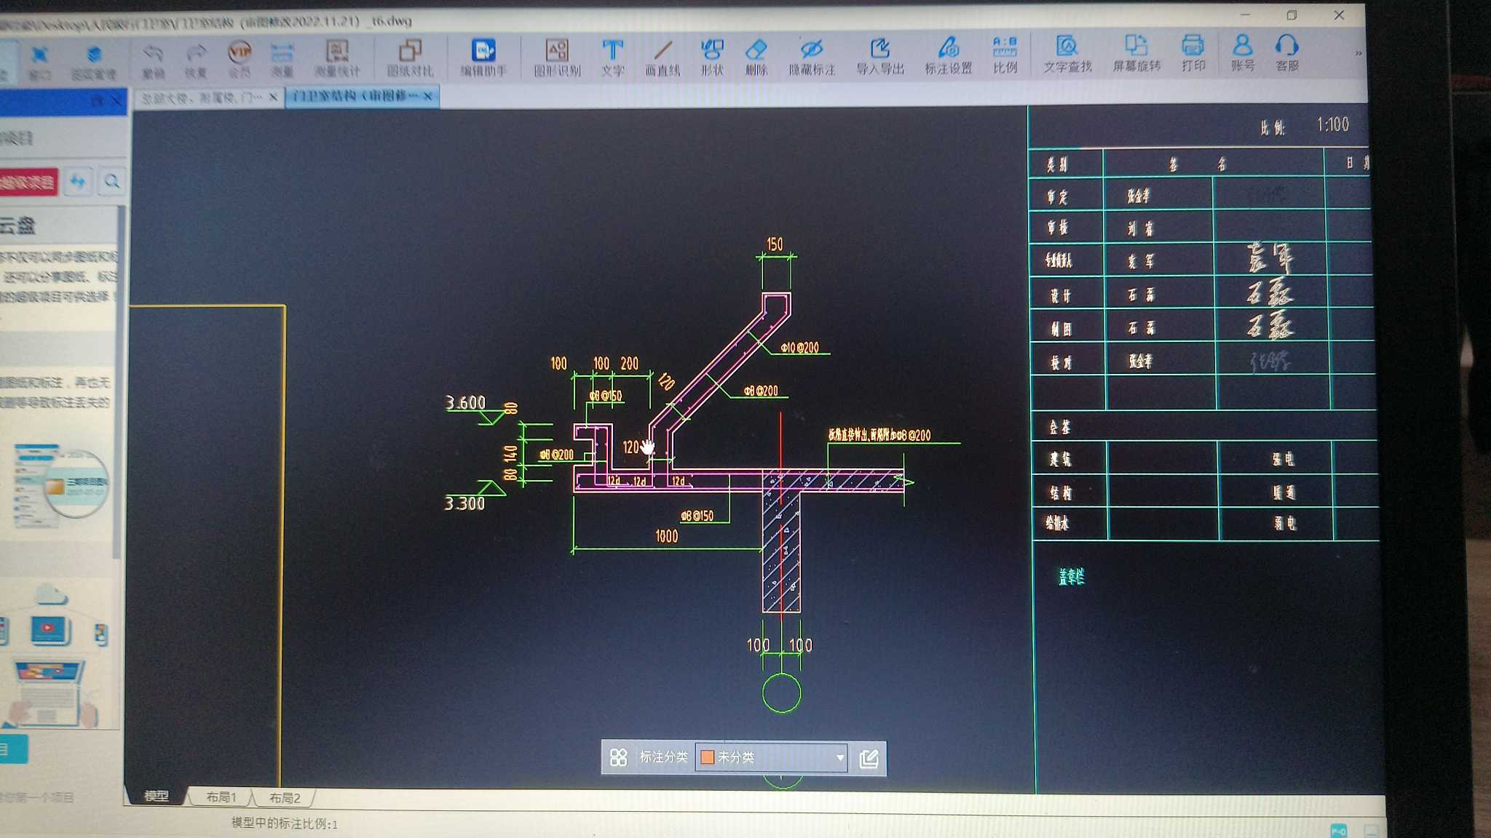
Task: Click the search magnifier in side panel
Action: pyautogui.click(x=111, y=181)
